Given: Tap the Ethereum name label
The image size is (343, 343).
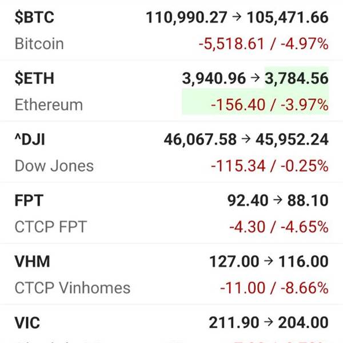Looking at the screenshot, I should 49,105.
